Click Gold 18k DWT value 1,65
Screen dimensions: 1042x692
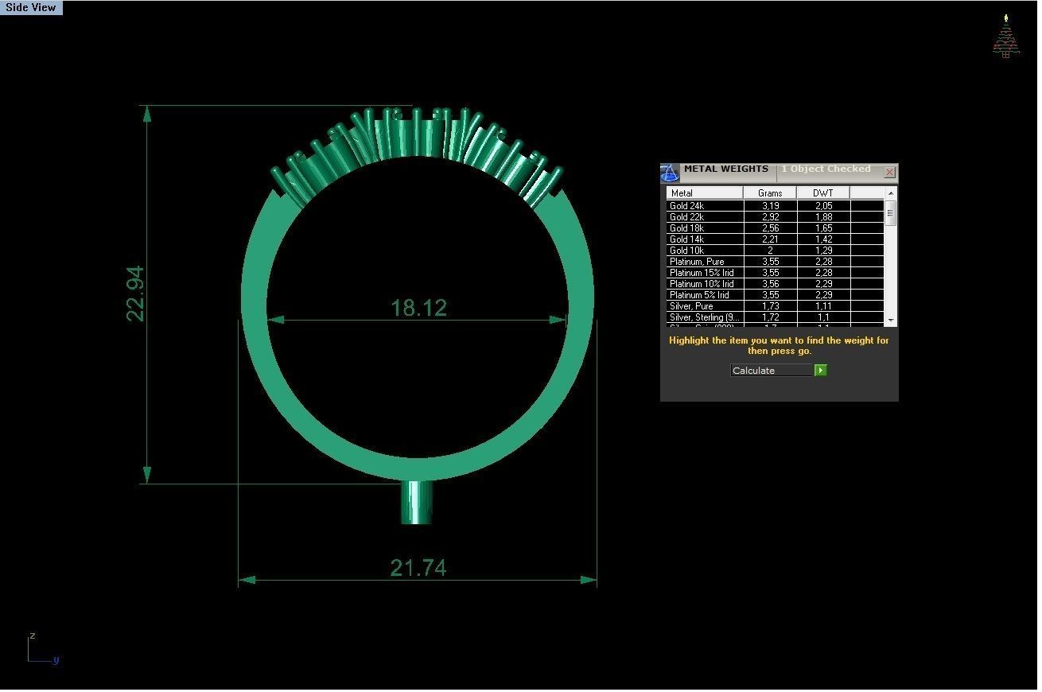[823, 228]
